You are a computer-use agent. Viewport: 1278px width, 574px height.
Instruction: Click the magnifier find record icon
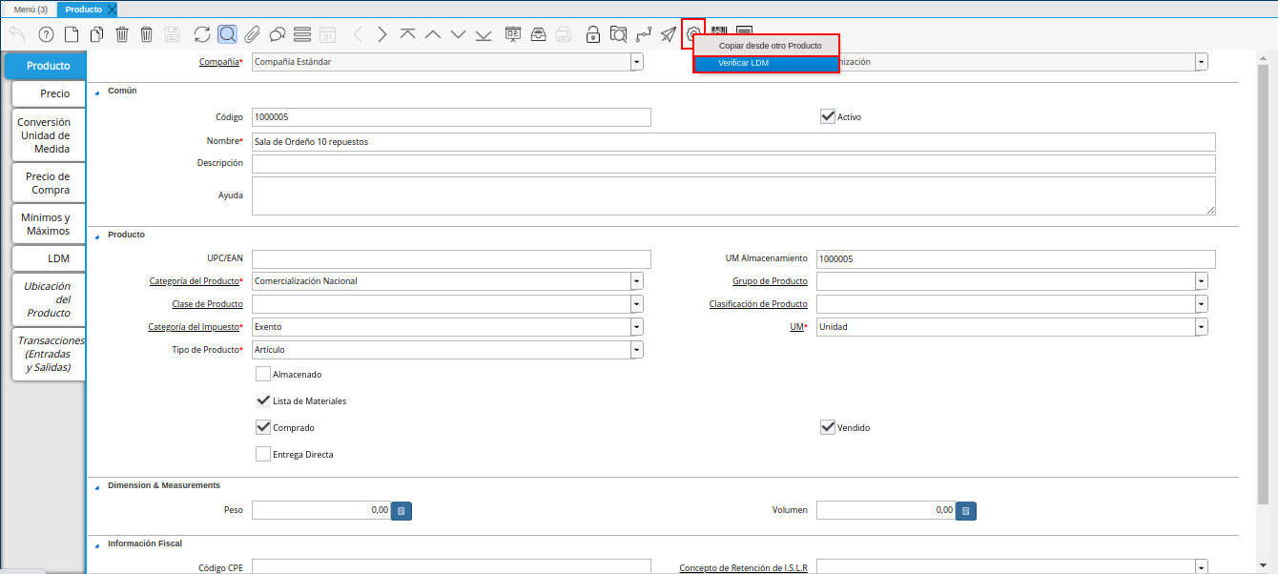point(227,34)
